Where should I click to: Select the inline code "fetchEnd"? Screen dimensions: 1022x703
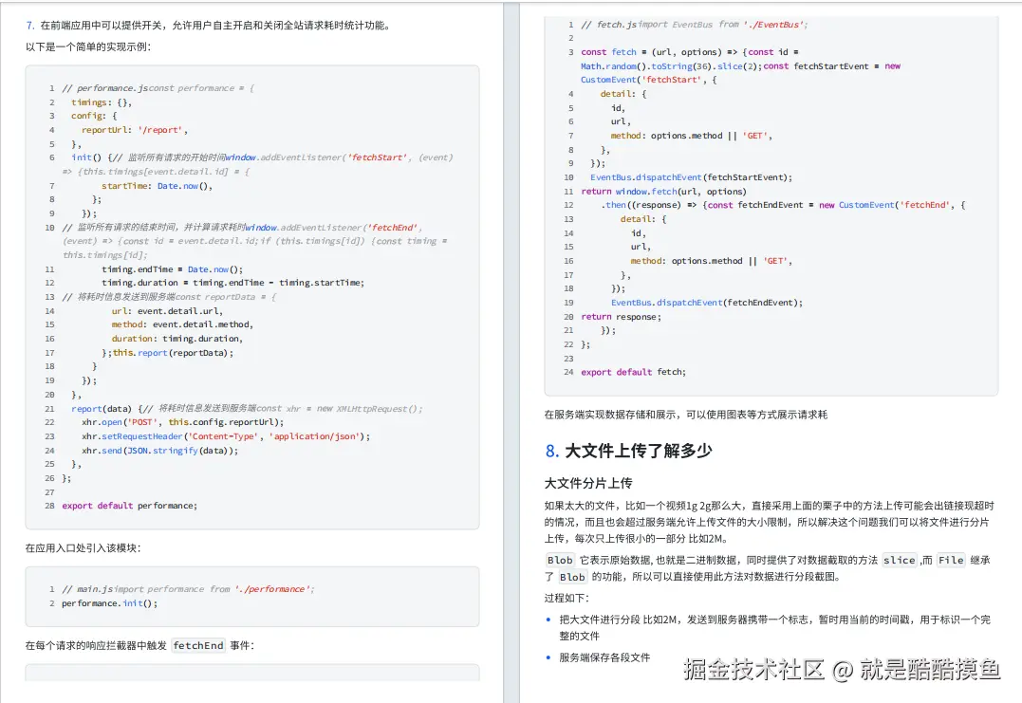[x=197, y=645]
